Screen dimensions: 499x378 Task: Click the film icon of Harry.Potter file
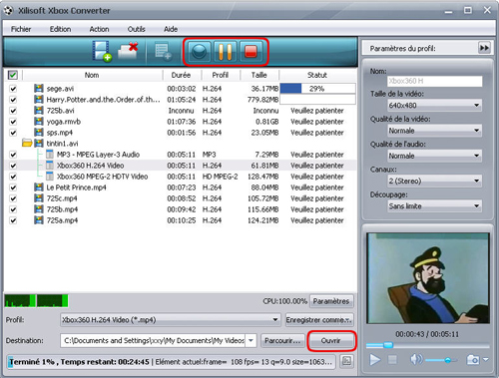click(39, 100)
